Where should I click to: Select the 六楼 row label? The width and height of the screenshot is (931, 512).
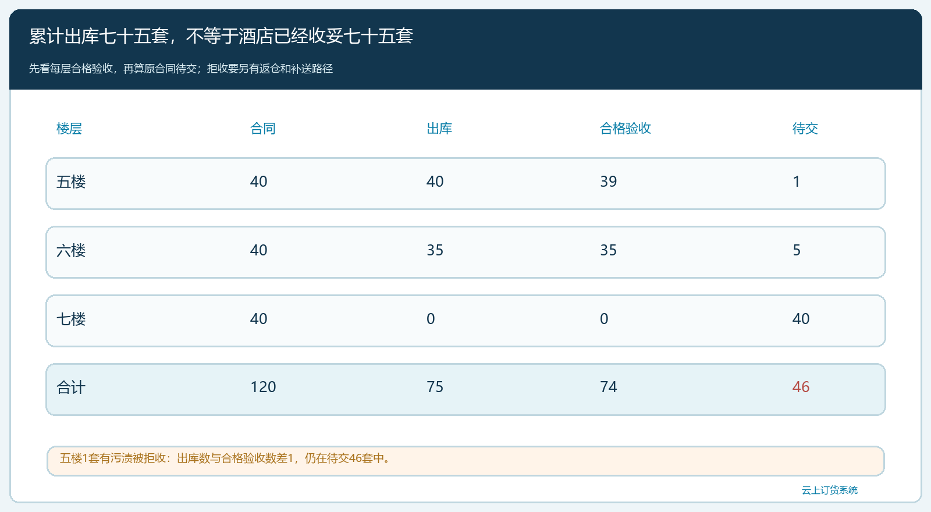(71, 251)
